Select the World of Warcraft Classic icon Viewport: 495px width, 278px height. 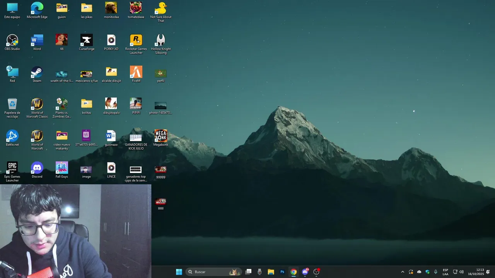[37, 108]
